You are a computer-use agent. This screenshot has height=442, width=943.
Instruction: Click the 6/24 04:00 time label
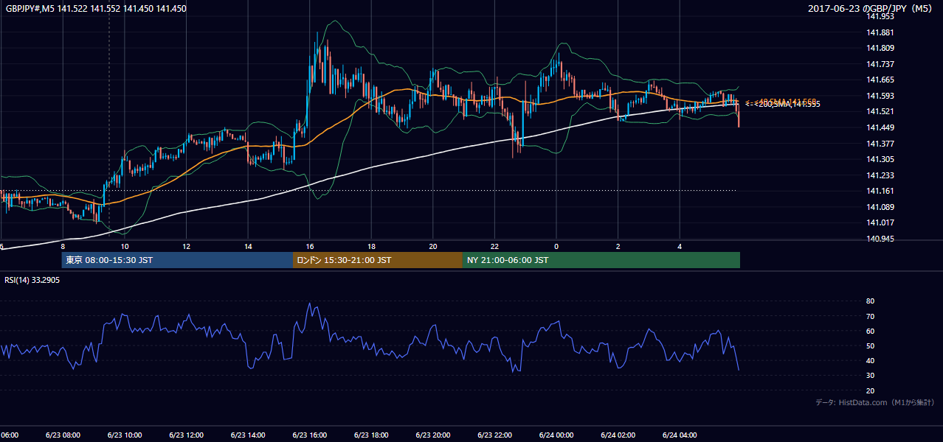point(680,435)
